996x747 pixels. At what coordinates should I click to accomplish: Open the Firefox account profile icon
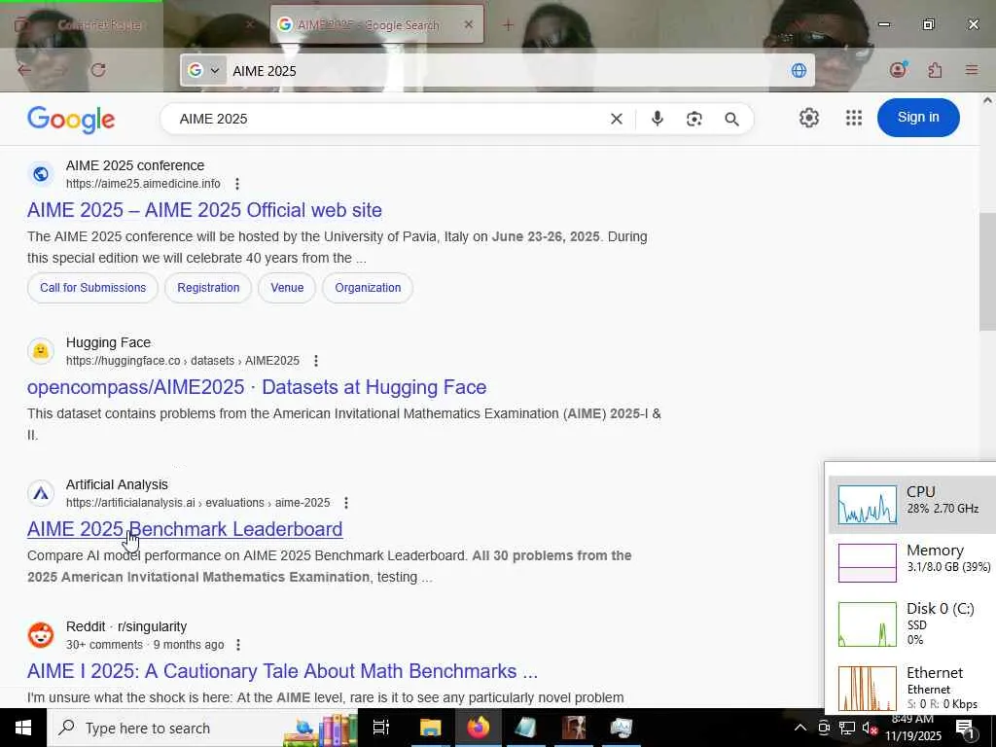pyautogui.click(x=898, y=69)
